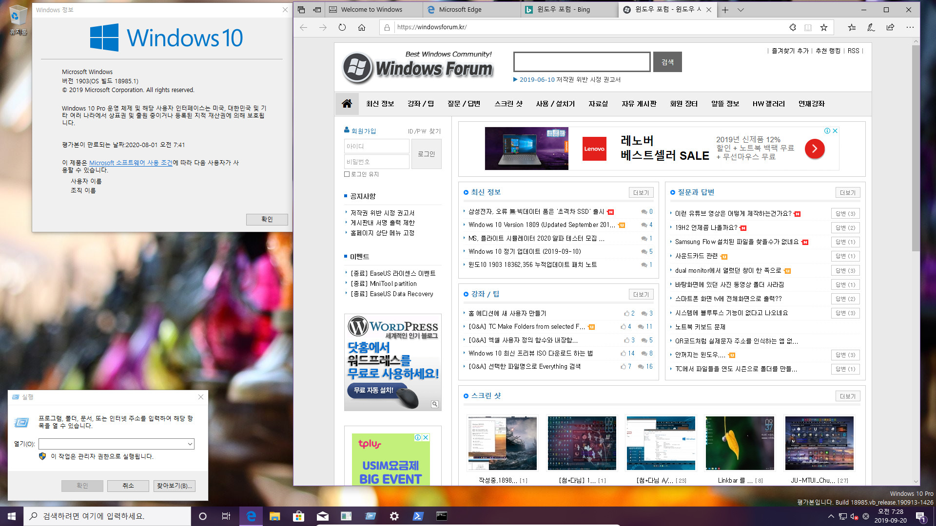Open Action Center notification icon
Screen dimensions: 936x526
(x=920, y=516)
